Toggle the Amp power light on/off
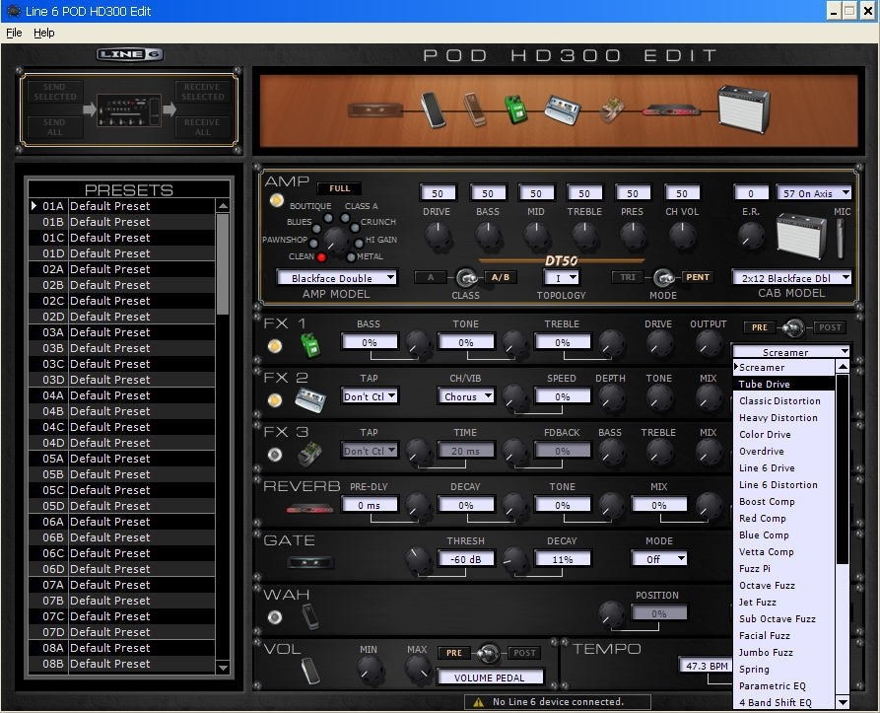Viewport: 880px width, 713px height. point(276,200)
